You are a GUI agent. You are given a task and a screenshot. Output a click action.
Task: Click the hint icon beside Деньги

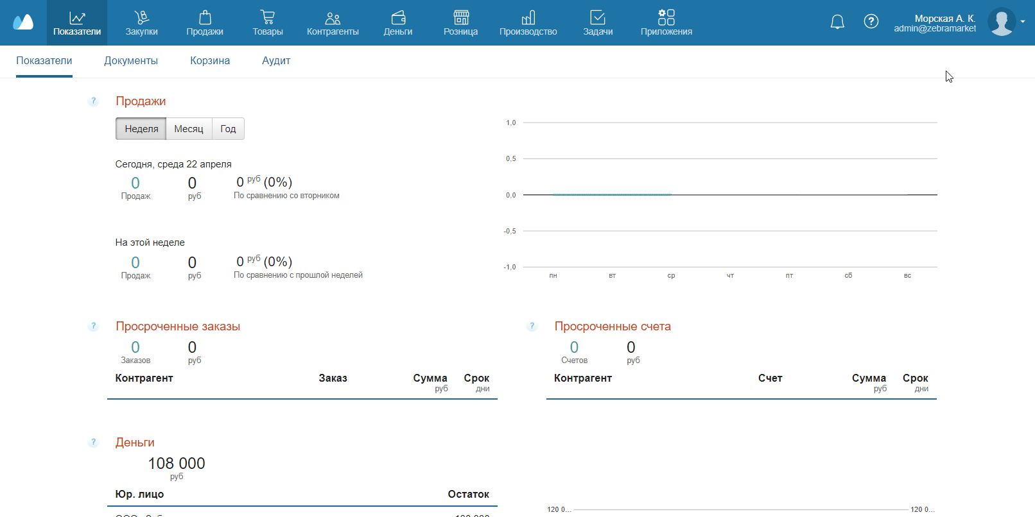coord(94,442)
